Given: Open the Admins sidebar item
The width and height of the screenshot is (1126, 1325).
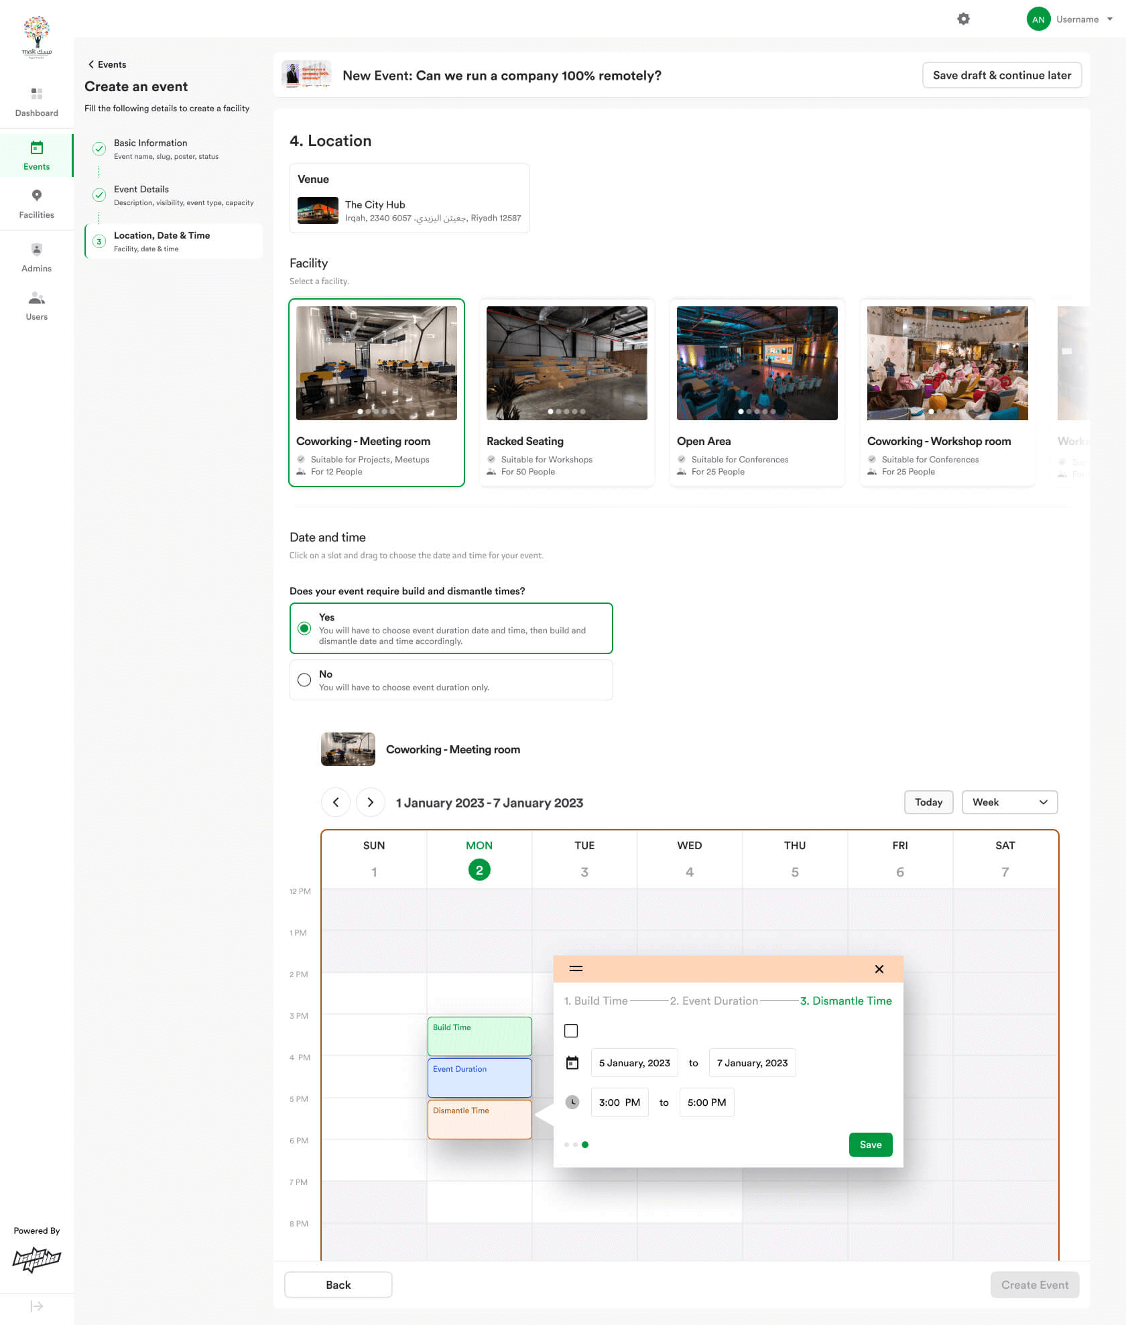Looking at the screenshot, I should coord(37,257).
